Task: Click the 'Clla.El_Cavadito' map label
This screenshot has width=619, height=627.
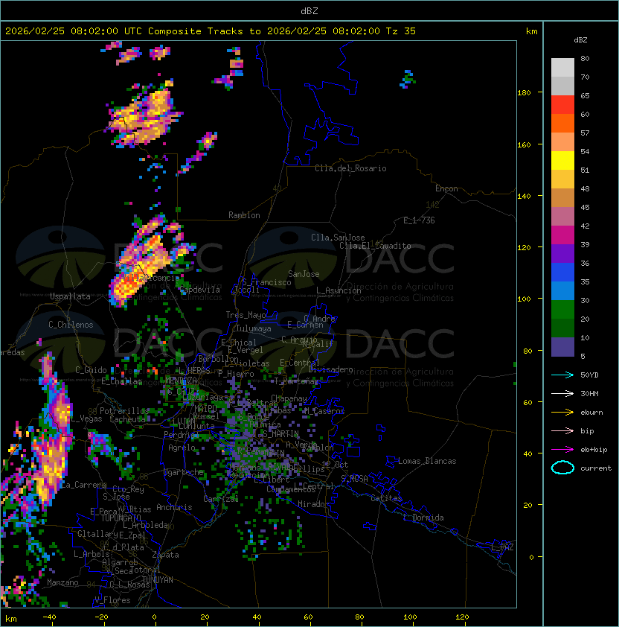Action: 375,246
